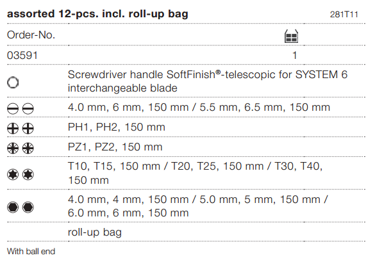Viewport: 384px width, 276px height.
Task: Click the first filled hexagon icon
Action: (13, 207)
